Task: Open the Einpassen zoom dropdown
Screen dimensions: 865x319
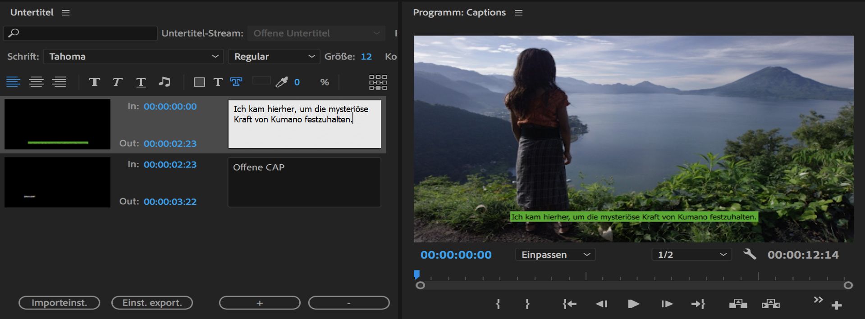Action: coord(555,255)
